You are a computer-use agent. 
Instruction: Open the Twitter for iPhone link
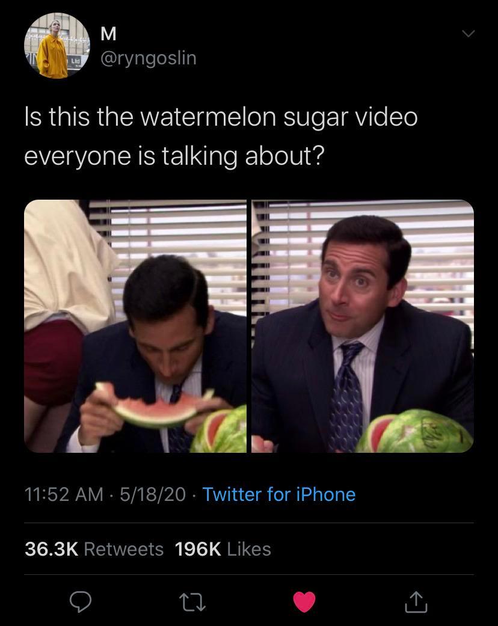279,494
